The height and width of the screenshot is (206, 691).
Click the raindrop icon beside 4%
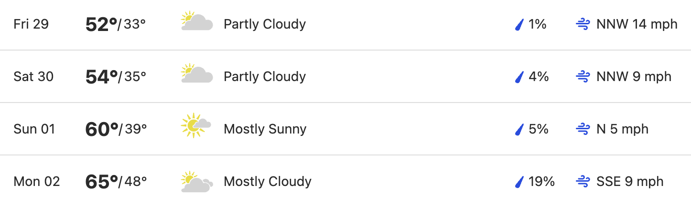click(519, 77)
